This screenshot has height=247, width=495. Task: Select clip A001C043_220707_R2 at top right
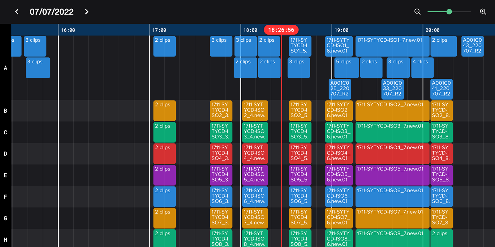[x=472, y=46]
